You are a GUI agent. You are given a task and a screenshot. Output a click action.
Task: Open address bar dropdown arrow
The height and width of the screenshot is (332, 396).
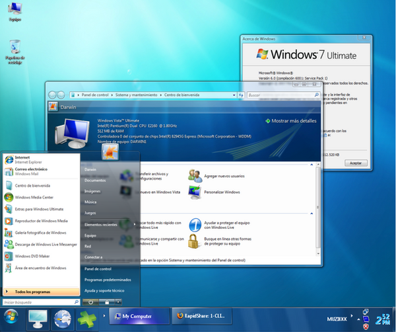[x=234, y=95]
